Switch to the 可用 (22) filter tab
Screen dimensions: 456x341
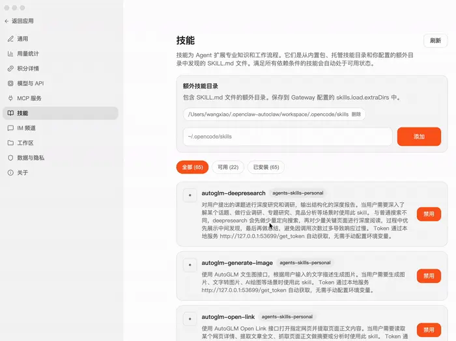[228, 167]
